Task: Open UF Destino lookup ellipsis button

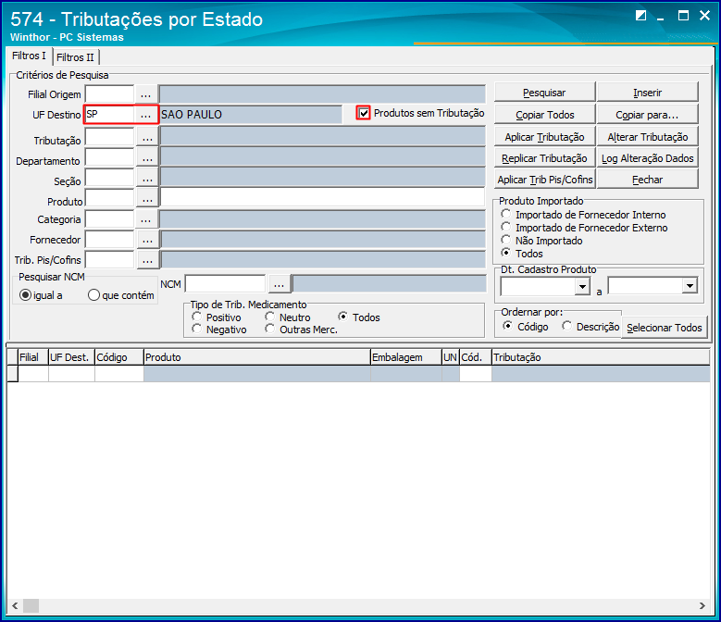Action: 145,115
